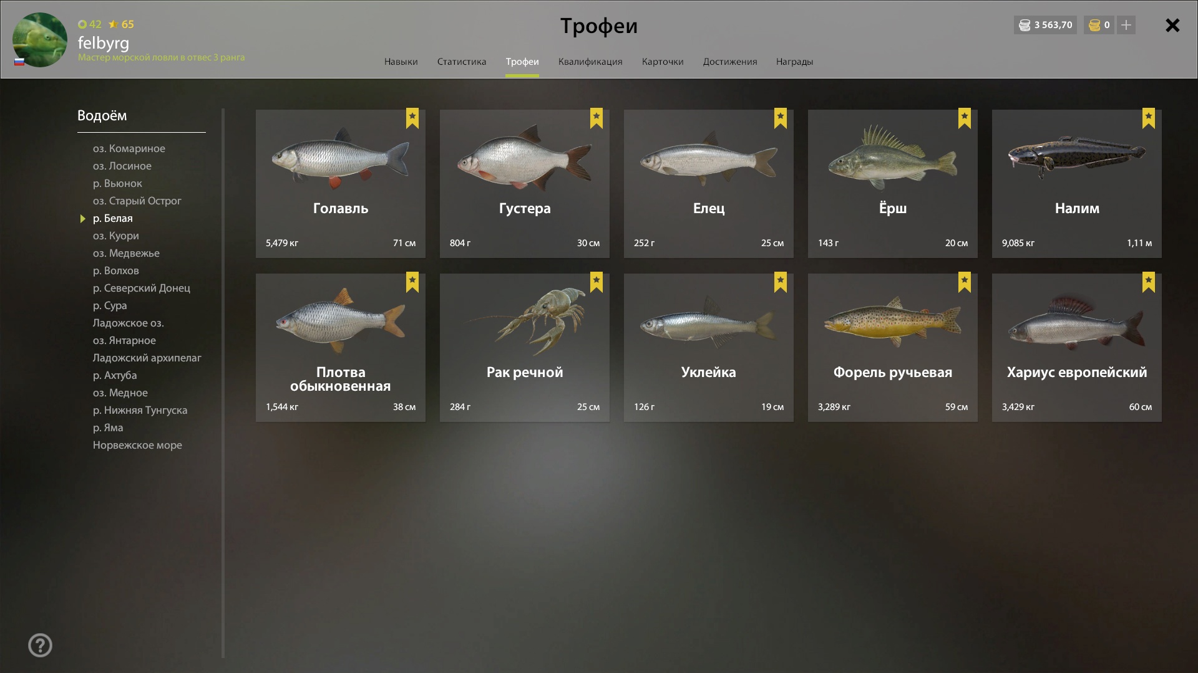Open the Форель ручьевая trophy card
The height and width of the screenshot is (673, 1198).
(x=893, y=348)
